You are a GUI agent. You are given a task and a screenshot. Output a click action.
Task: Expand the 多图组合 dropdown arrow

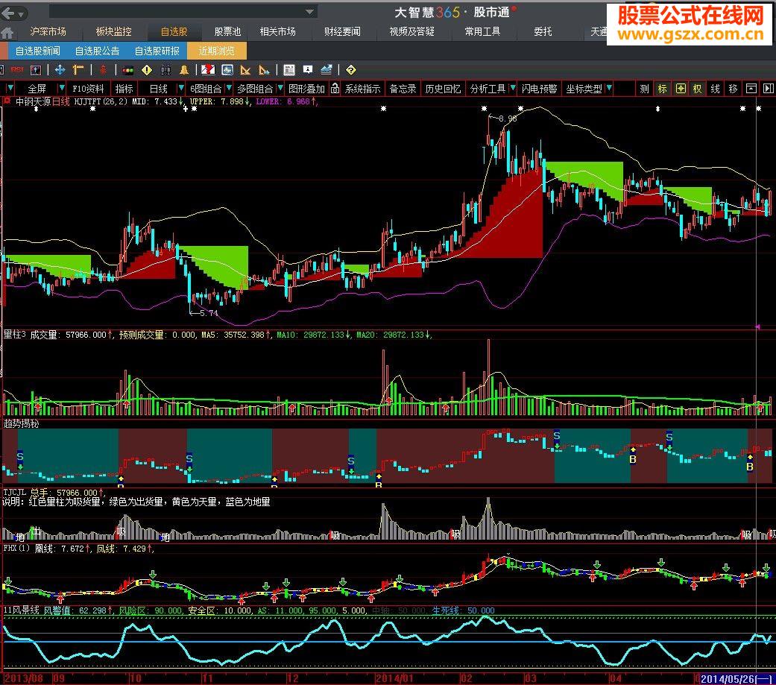[280, 88]
